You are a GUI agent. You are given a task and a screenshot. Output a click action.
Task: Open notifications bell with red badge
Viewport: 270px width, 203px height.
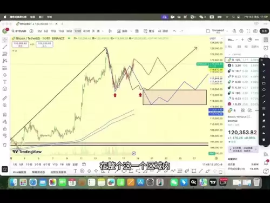pyautogui.click(x=266, y=162)
